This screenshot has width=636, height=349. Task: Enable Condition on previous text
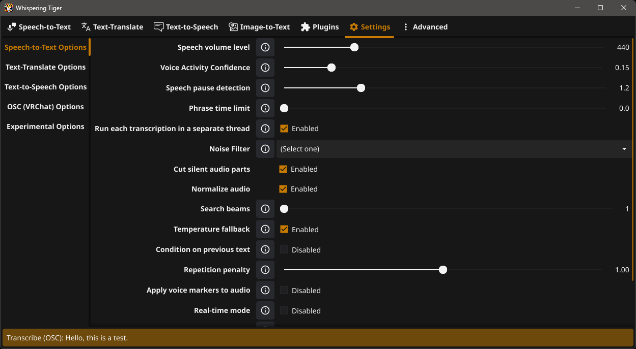[x=284, y=249]
